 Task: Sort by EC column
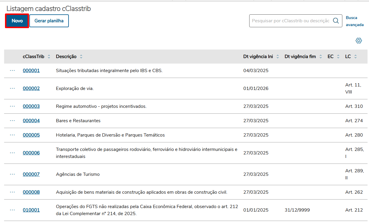(338, 57)
